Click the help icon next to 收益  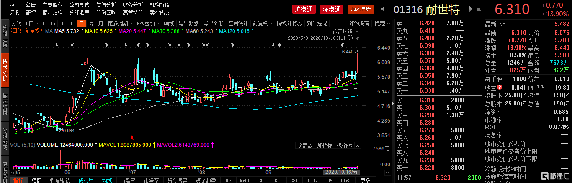click(500, 88)
